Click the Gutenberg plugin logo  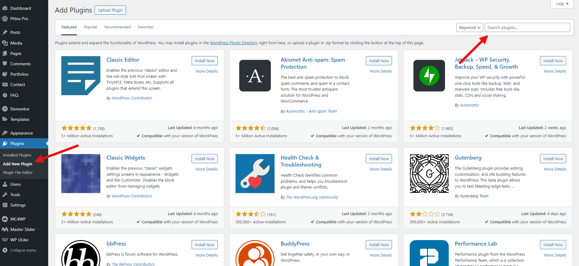pos(429,174)
